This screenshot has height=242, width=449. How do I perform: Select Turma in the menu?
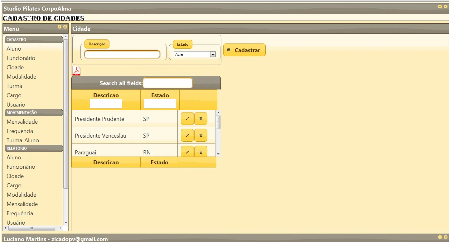(14, 86)
